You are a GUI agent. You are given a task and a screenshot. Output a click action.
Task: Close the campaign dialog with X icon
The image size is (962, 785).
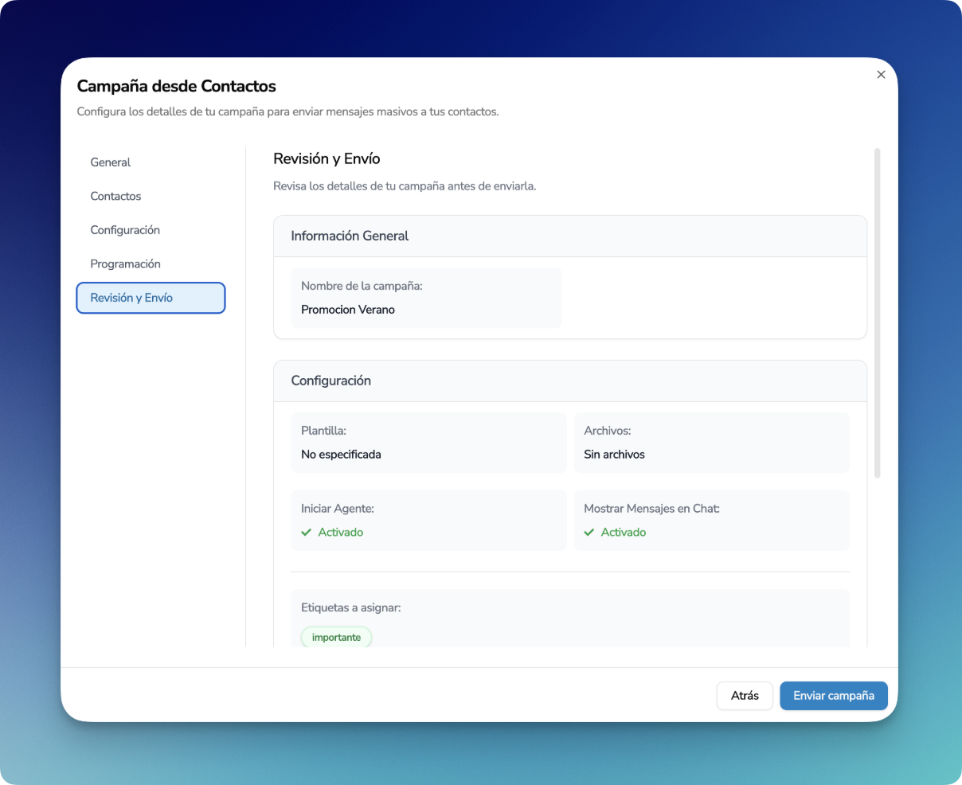(881, 74)
